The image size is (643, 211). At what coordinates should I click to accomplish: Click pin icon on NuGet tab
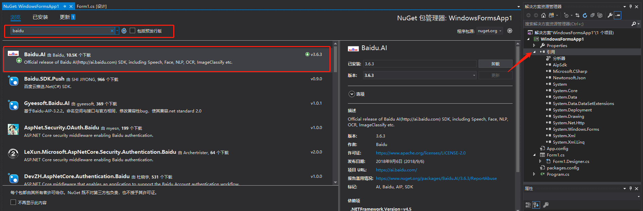65,6
